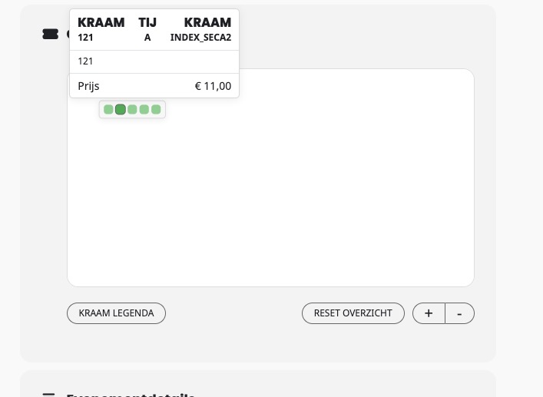Zoom out with the minus button
The height and width of the screenshot is (397, 543).
[459, 313]
